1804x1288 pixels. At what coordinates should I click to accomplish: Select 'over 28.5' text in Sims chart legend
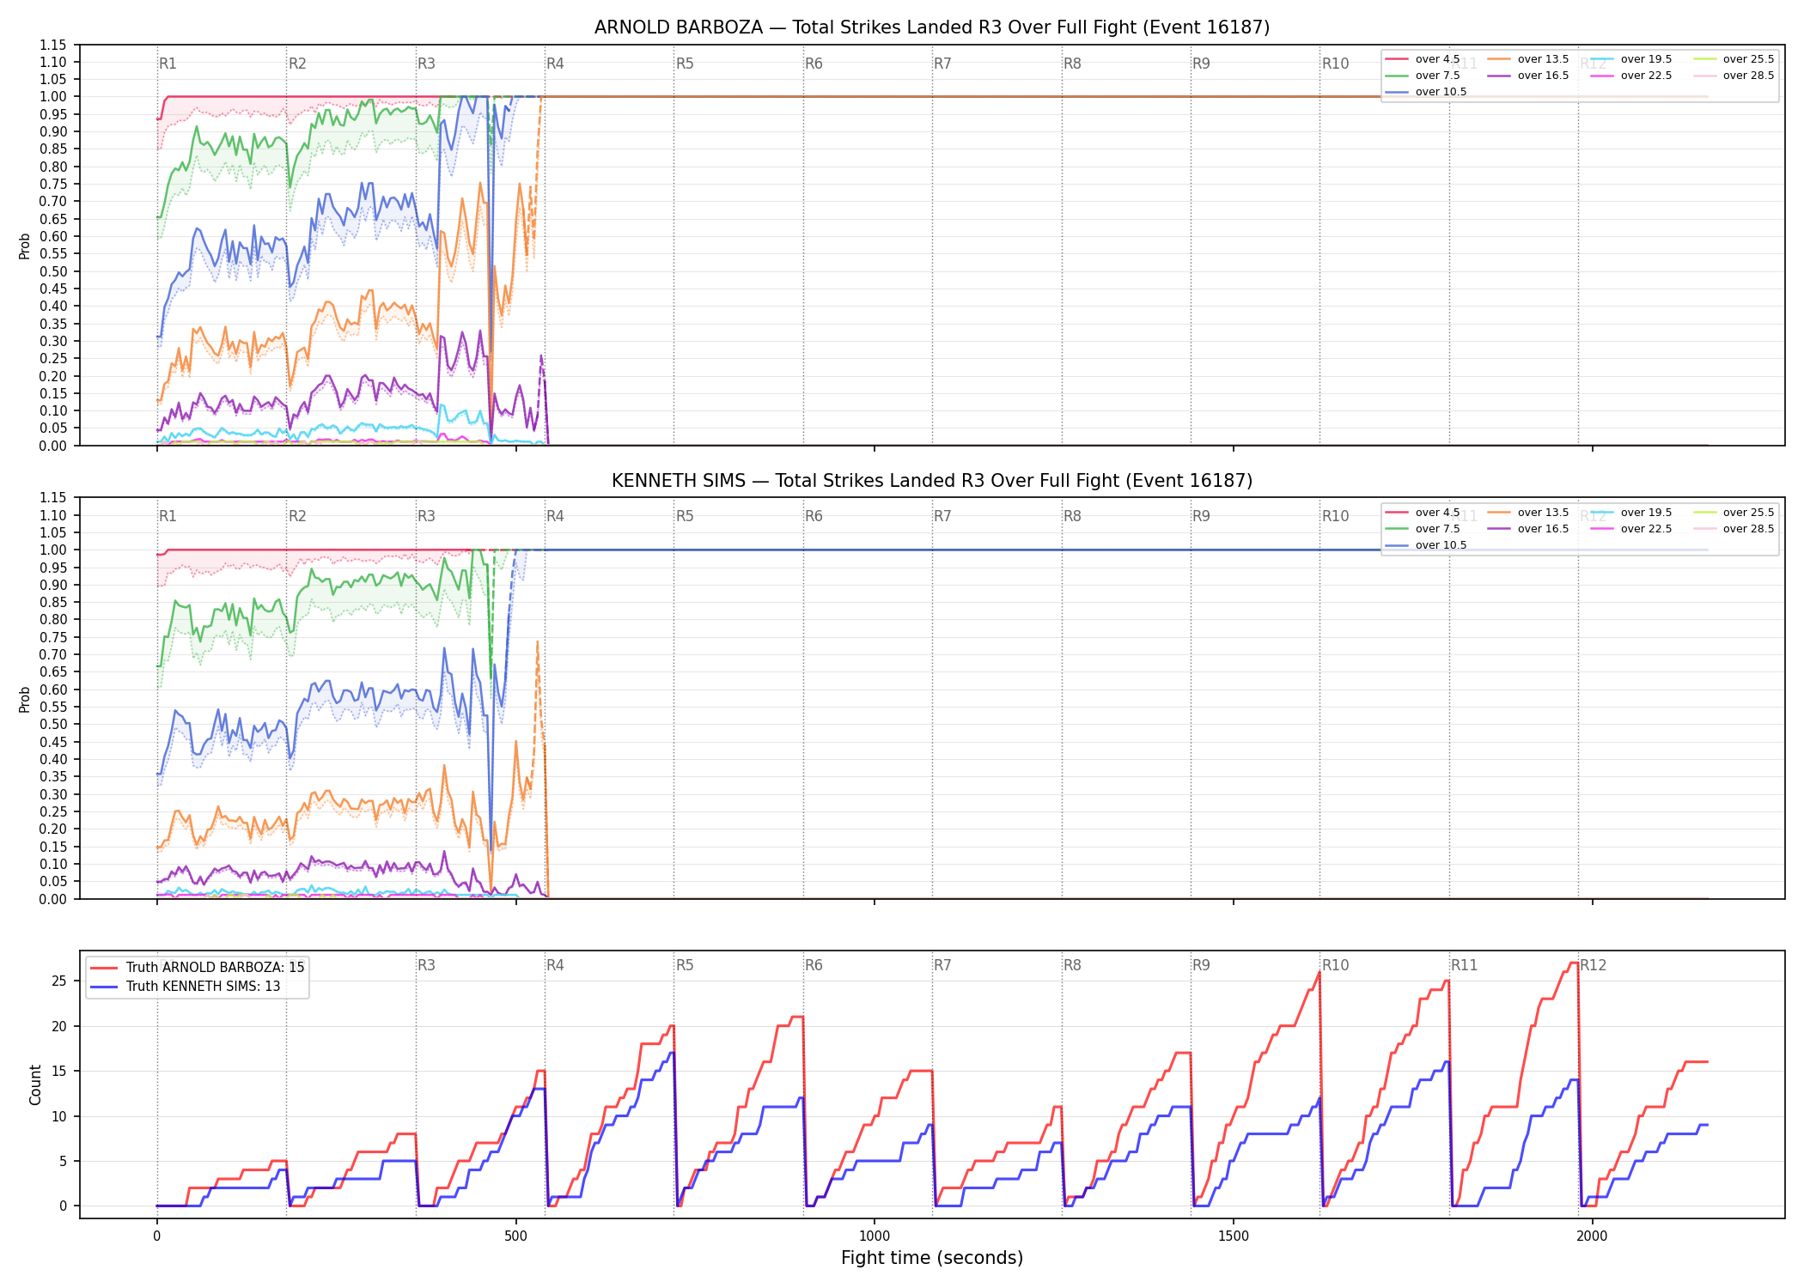coord(1749,529)
